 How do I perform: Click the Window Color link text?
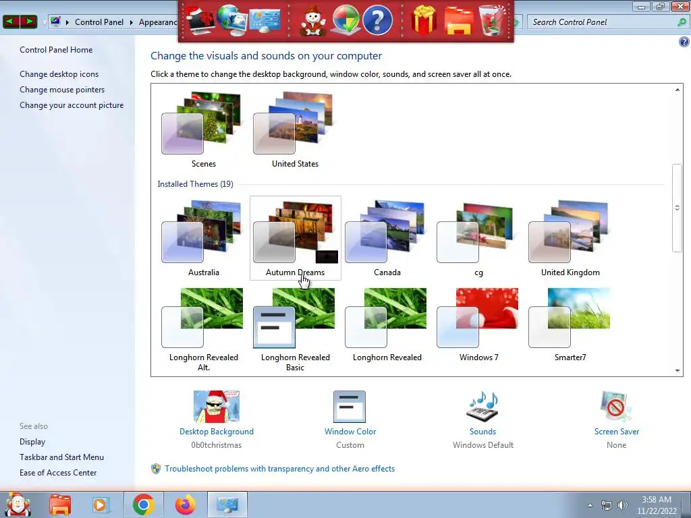[x=350, y=431]
